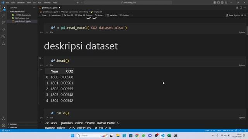Open the Help menu

(55, 3)
